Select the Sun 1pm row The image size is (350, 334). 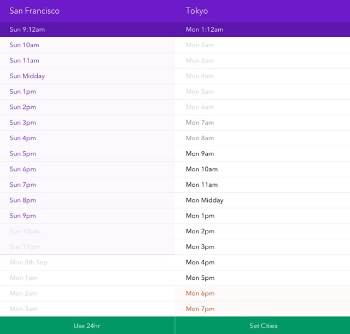pos(87,91)
